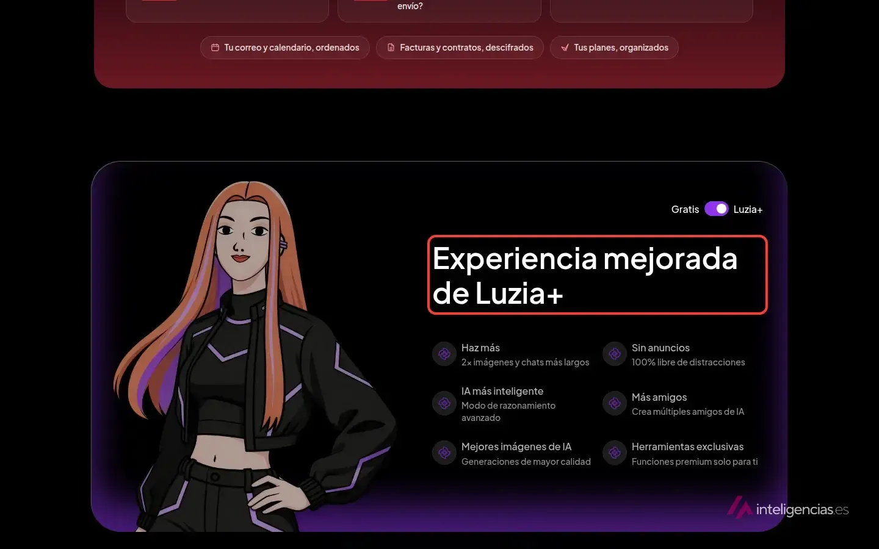Click the icon beside 'Más amigos'
This screenshot has width=879, height=549.
(615, 403)
